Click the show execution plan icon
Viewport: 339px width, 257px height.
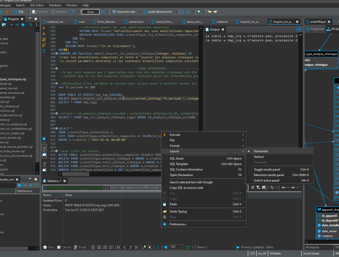[44, 51]
